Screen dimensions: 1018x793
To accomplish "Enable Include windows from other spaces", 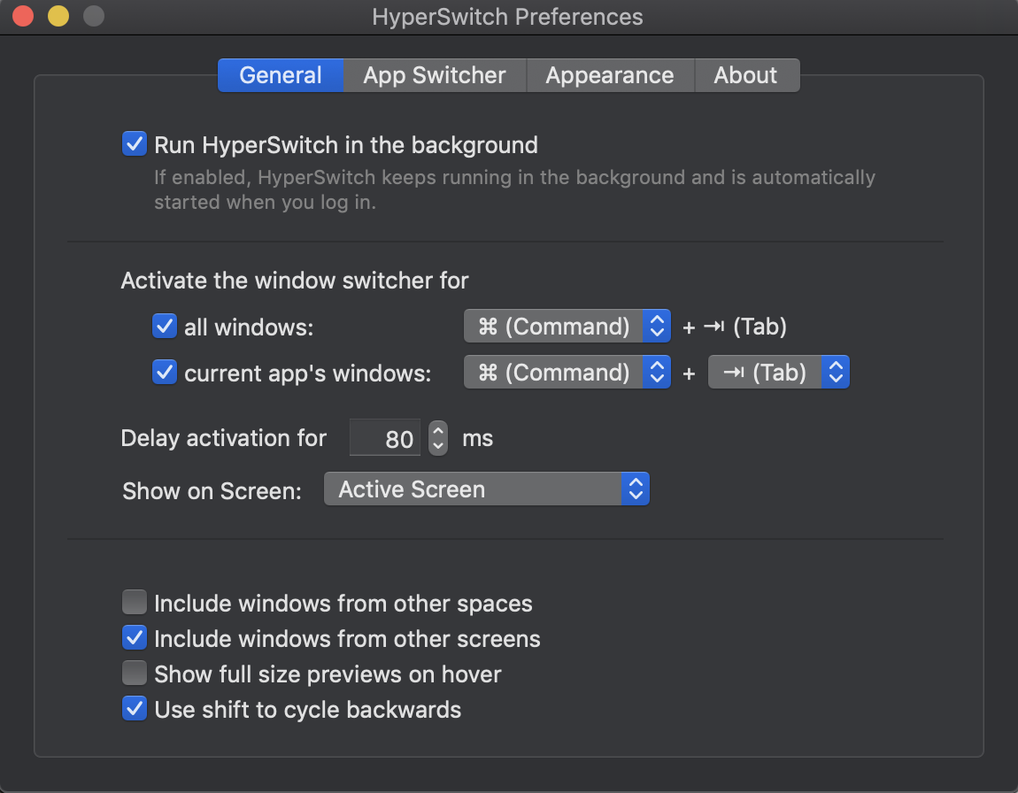I will pos(135,602).
